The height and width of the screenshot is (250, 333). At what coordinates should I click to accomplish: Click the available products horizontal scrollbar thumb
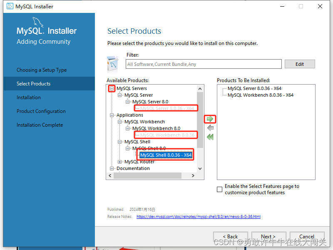tap(147, 175)
